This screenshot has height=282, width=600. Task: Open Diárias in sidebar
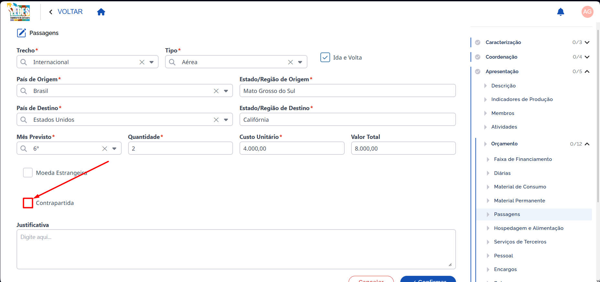click(x=502, y=173)
